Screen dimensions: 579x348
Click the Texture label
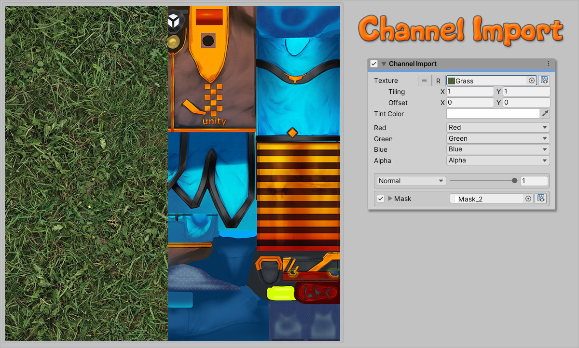[x=386, y=80]
